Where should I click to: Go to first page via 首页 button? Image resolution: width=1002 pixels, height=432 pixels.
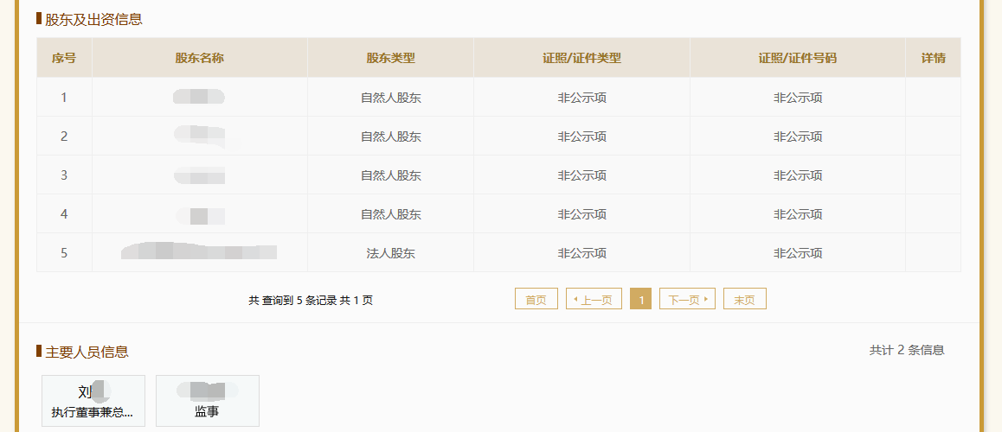536,299
